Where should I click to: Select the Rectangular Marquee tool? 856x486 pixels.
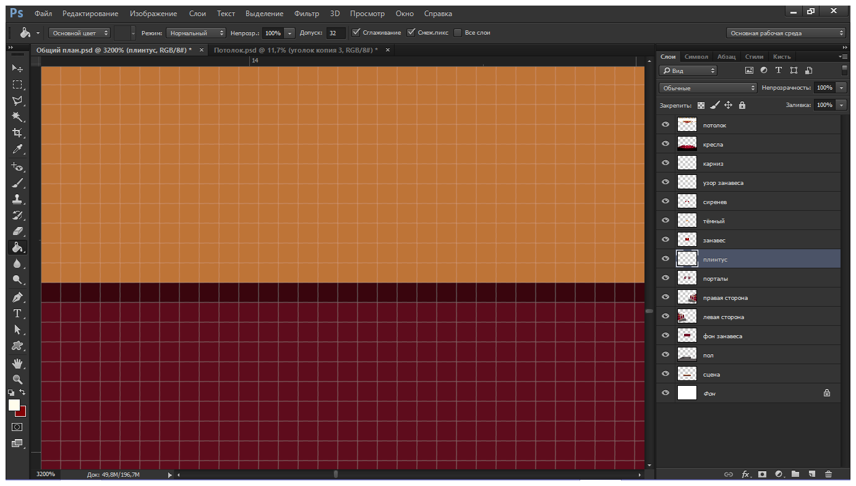(x=17, y=85)
